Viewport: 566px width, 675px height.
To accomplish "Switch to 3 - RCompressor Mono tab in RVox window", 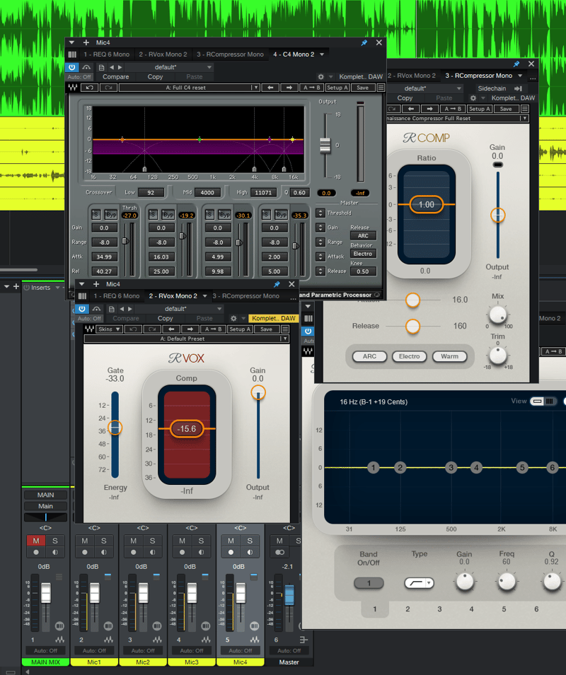I will [246, 296].
